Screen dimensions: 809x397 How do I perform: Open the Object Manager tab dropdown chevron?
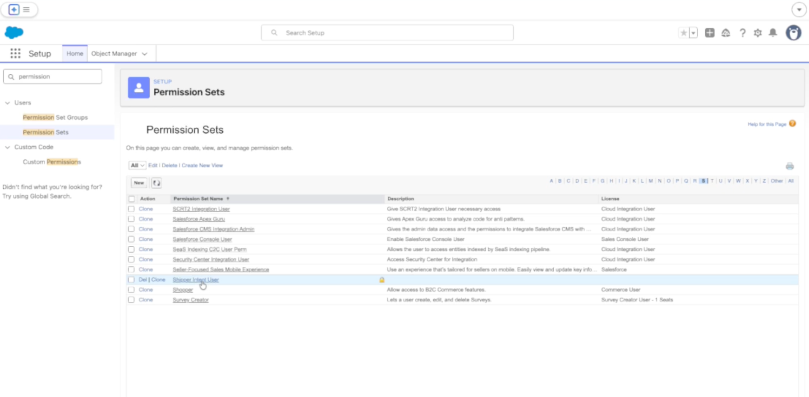click(145, 54)
